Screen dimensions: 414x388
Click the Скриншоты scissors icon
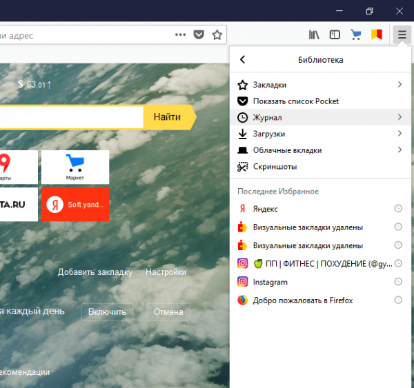pos(242,167)
